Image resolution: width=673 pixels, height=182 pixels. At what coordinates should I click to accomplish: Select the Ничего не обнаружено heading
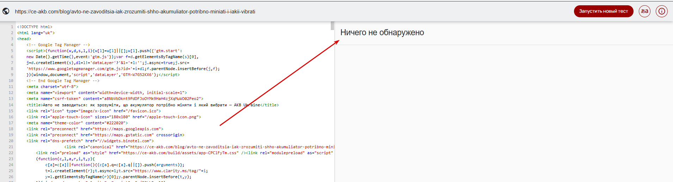(x=382, y=32)
